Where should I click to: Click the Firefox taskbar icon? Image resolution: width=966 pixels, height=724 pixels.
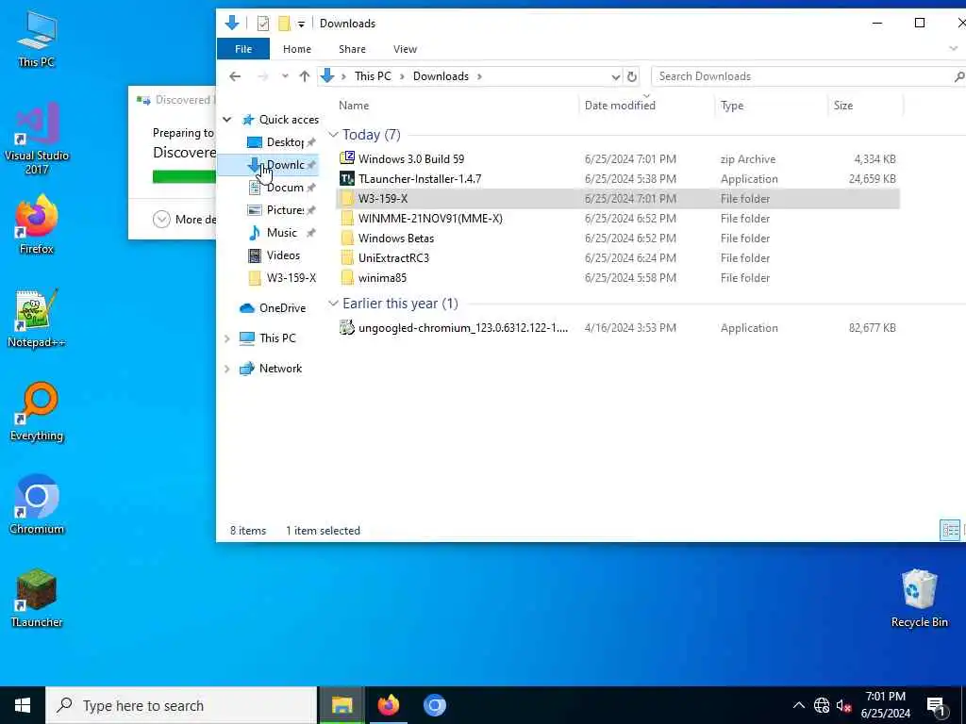point(388,705)
